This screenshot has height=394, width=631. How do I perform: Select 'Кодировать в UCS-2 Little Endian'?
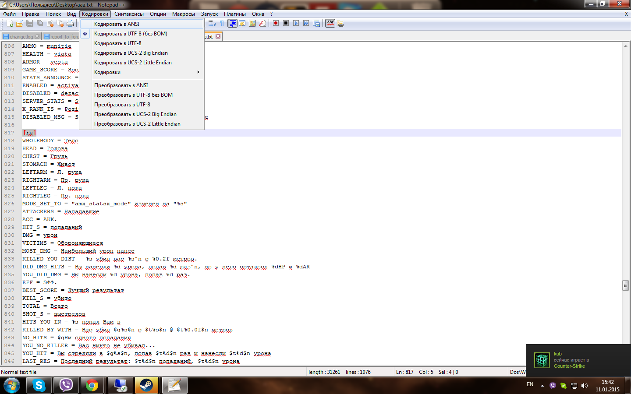click(x=142, y=63)
